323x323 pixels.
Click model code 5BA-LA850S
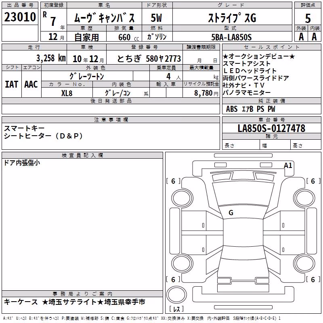pyautogui.click(x=231, y=37)
